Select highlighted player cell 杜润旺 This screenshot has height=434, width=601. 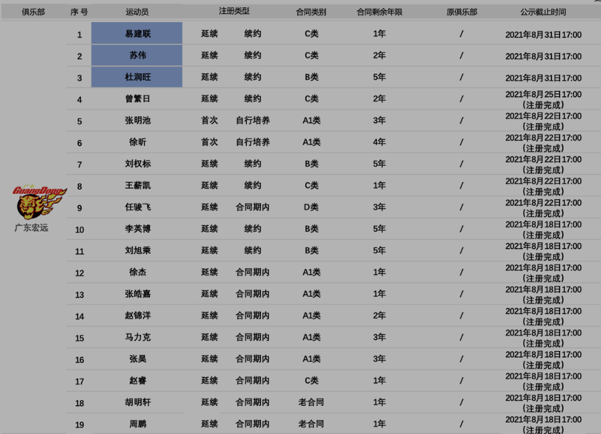click(x=137, y=77)
